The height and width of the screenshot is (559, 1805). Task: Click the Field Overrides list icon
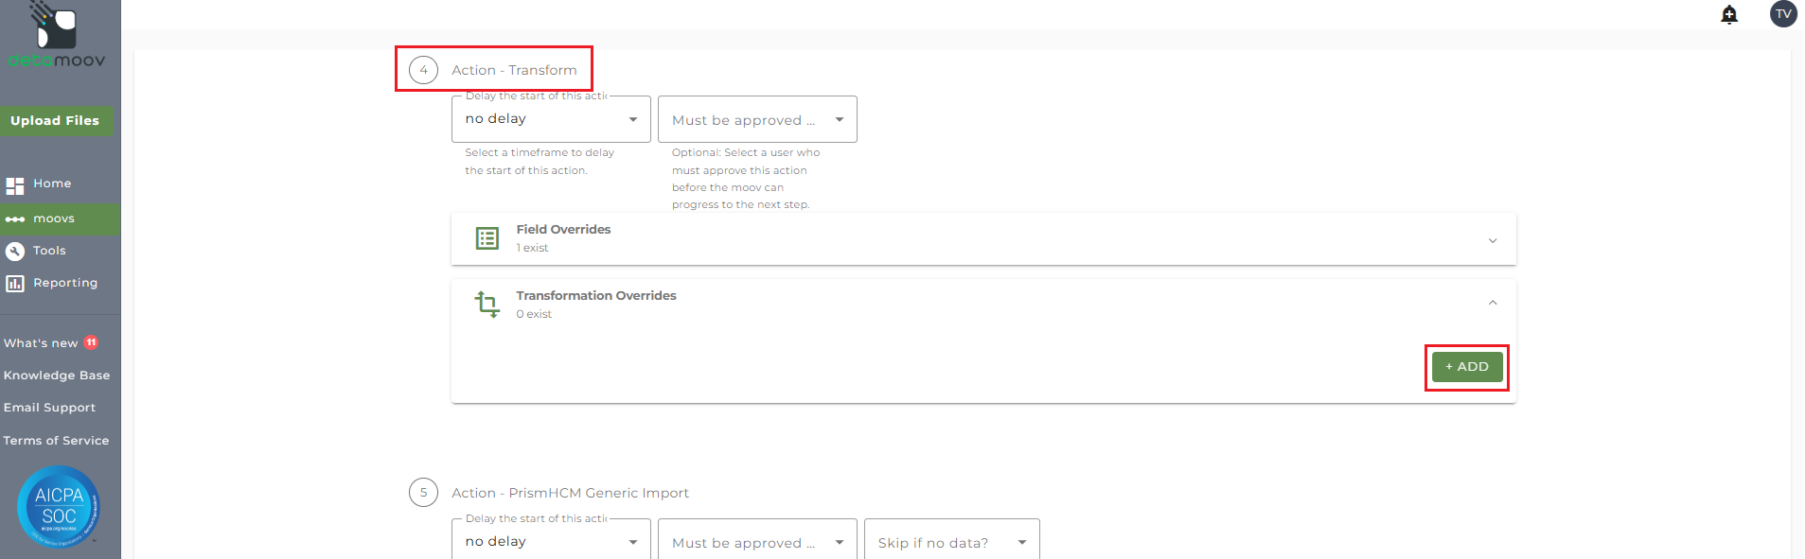pos(487,238)
